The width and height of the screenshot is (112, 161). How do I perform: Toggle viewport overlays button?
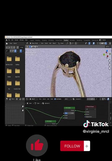[x=94, y=43]
